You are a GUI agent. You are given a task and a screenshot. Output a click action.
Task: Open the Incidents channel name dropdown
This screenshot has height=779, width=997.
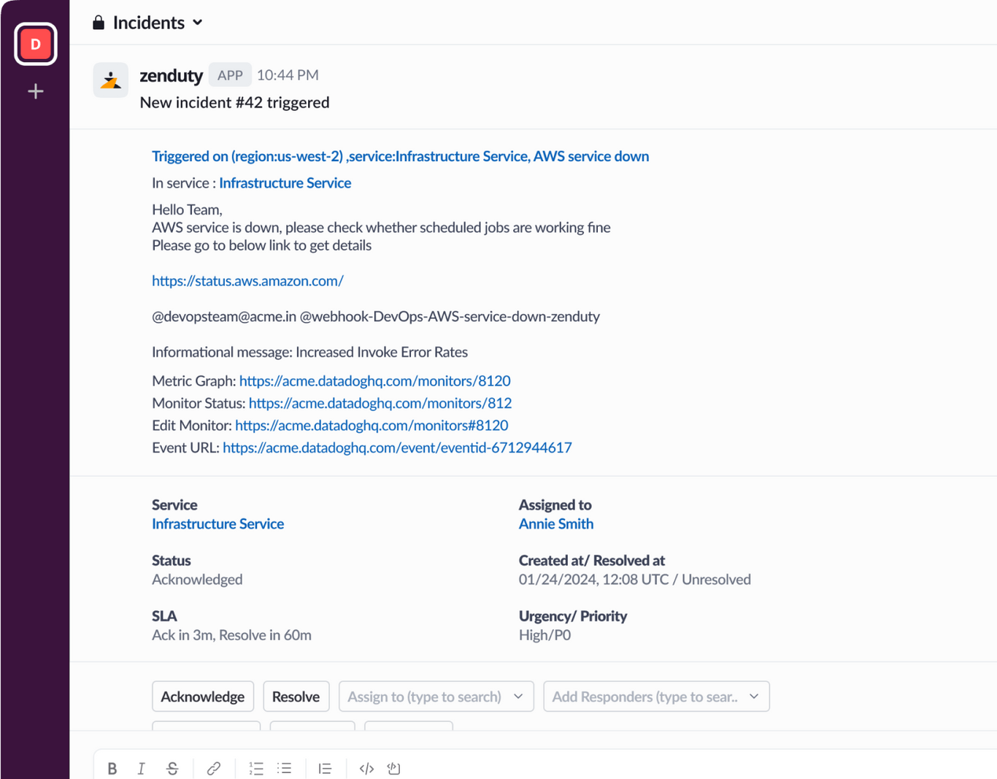147,22
